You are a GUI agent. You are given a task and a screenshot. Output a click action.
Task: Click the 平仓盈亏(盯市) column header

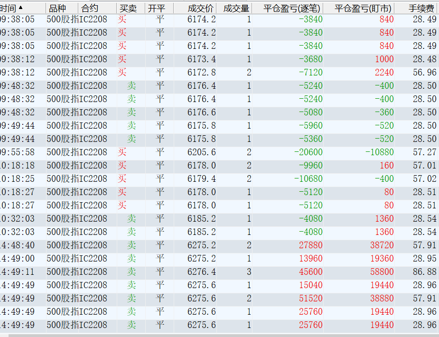coord(363,8)
